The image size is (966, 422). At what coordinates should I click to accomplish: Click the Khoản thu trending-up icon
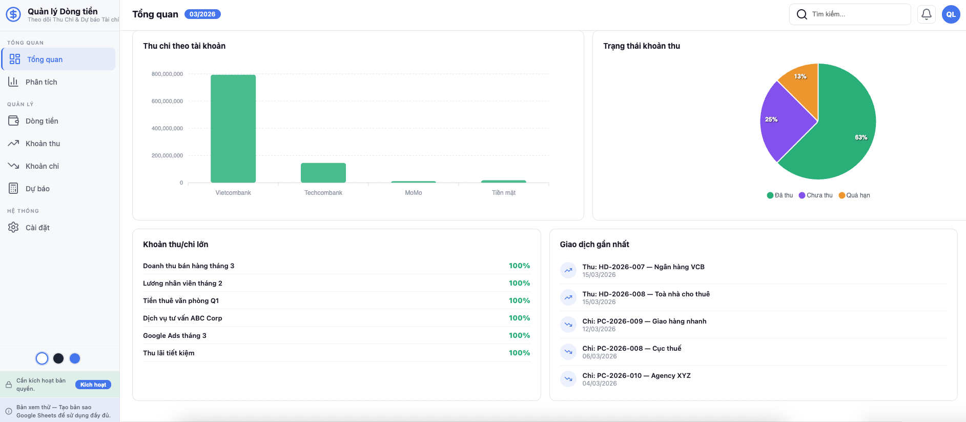13,144
